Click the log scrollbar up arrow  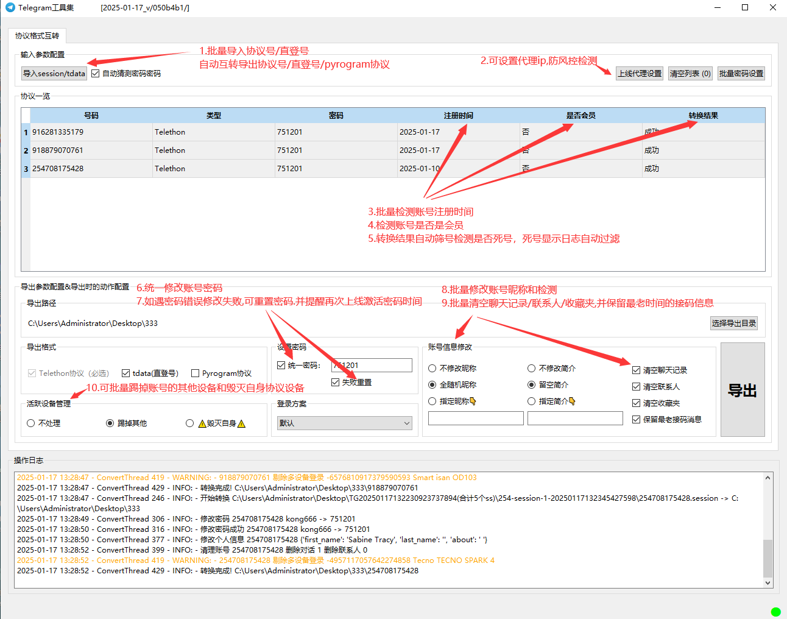pyautogui.click(x=768, y=478)
